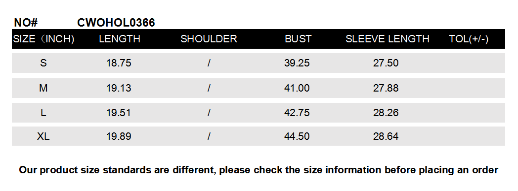Screen dimensions: 518x191
Task: Select the L size row label
Action: coord(43,113)
